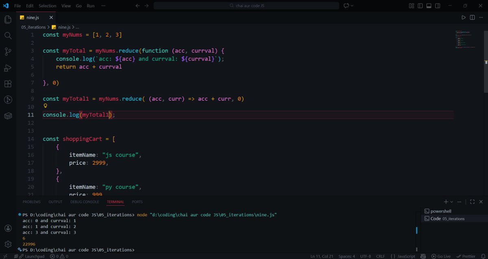Click the Spaces: 4 indentation setting
This screenshot has width=488, height=259.
[x=347, y=256]
